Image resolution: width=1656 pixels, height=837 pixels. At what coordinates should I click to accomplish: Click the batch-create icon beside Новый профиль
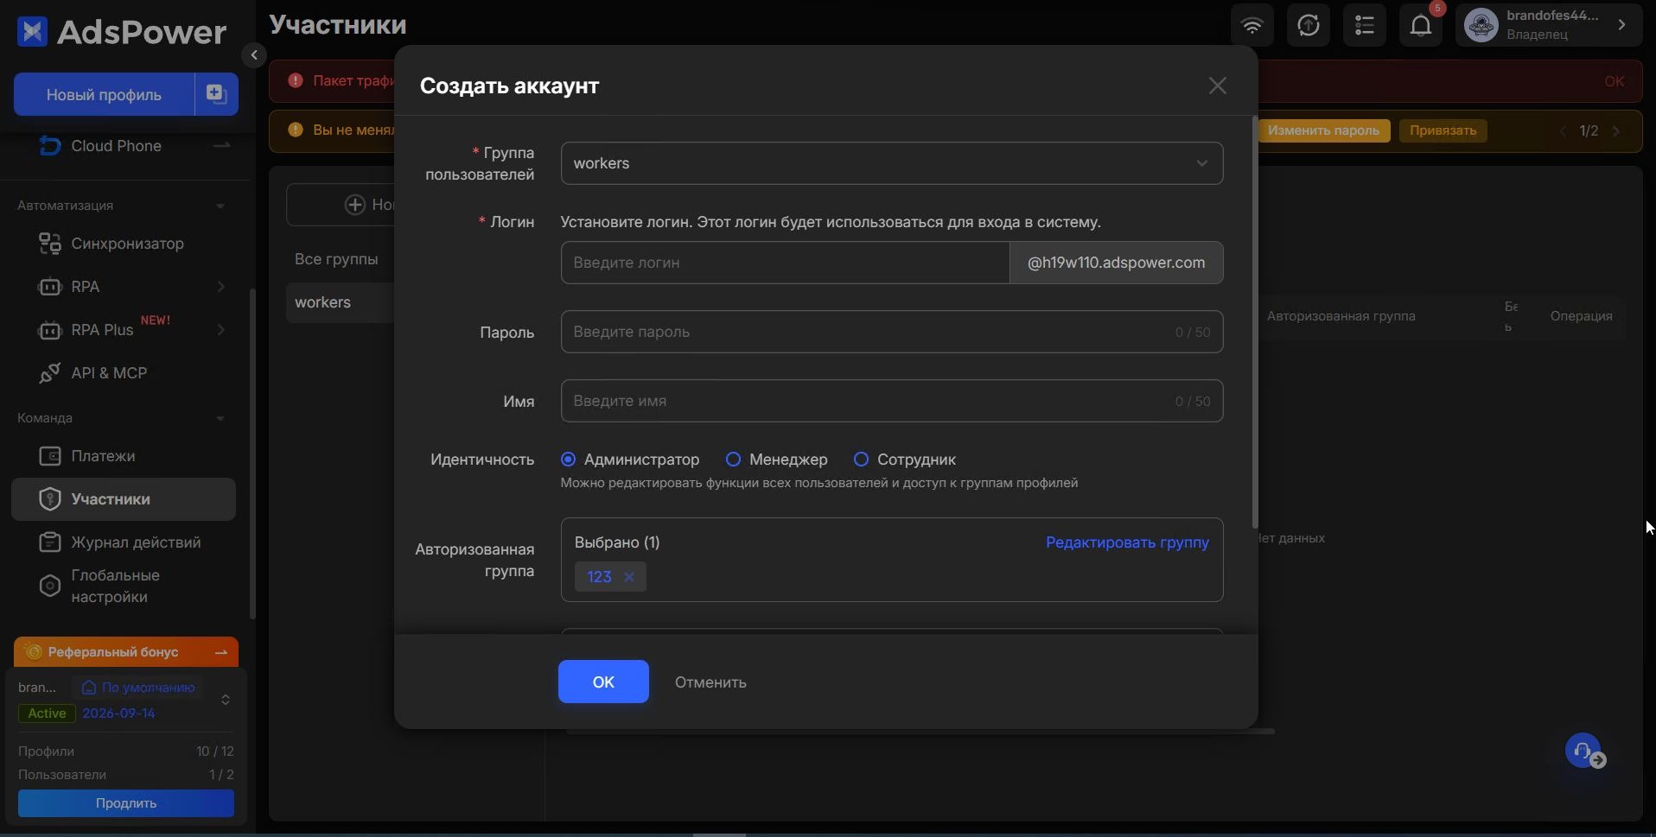(x=216, y=94)
